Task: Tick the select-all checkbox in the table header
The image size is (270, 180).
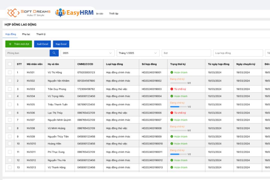Action: point(10,64)
